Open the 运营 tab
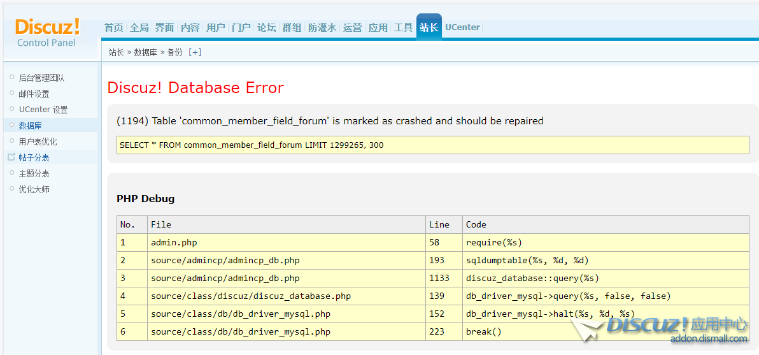This screenshot has width=759, height=355. pyautogui.click(x=352, y=27)
